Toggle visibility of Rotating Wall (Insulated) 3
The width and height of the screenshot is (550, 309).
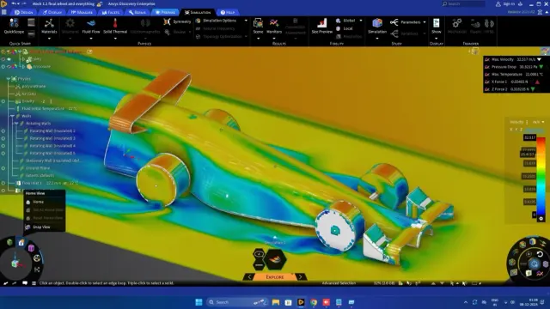[x=3, y=138]
